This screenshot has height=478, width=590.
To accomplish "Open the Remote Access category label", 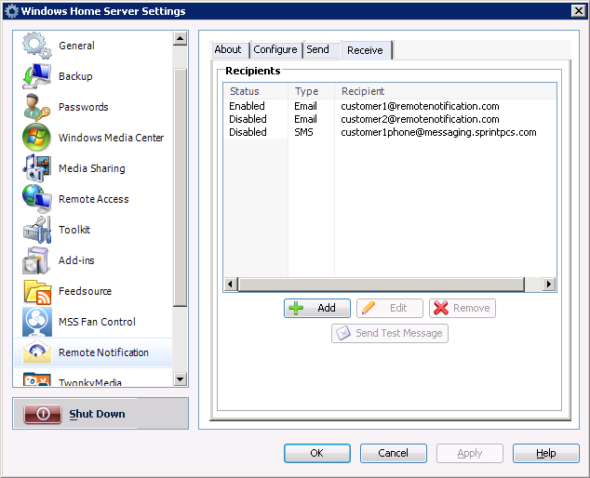I will coord(94,199).
